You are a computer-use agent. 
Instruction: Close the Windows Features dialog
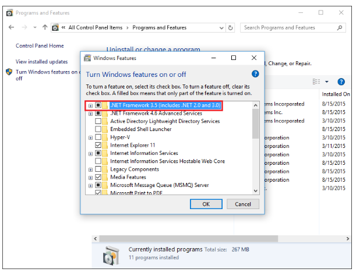(254, 58)
